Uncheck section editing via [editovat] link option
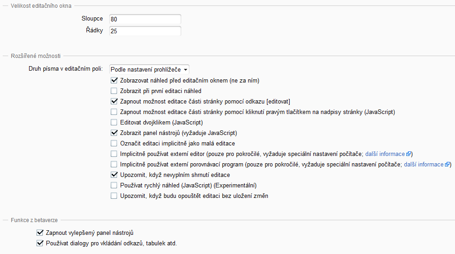This screenshot has width=455, height=254. [114, 101]
